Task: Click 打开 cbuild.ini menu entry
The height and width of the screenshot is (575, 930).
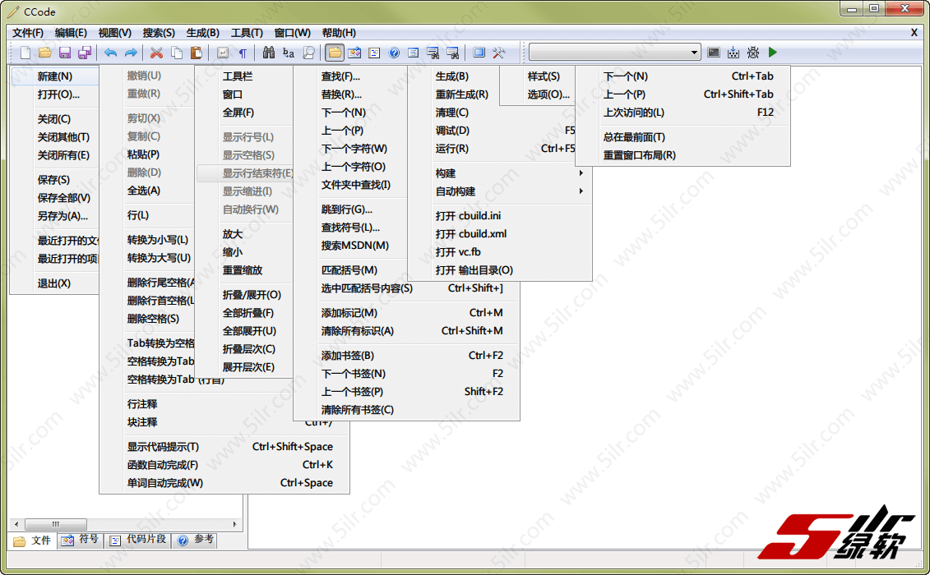Action: [x=469, y=216]
